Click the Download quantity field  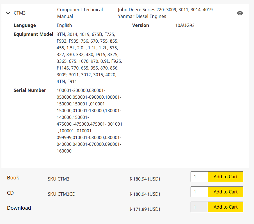coord(199,207)
